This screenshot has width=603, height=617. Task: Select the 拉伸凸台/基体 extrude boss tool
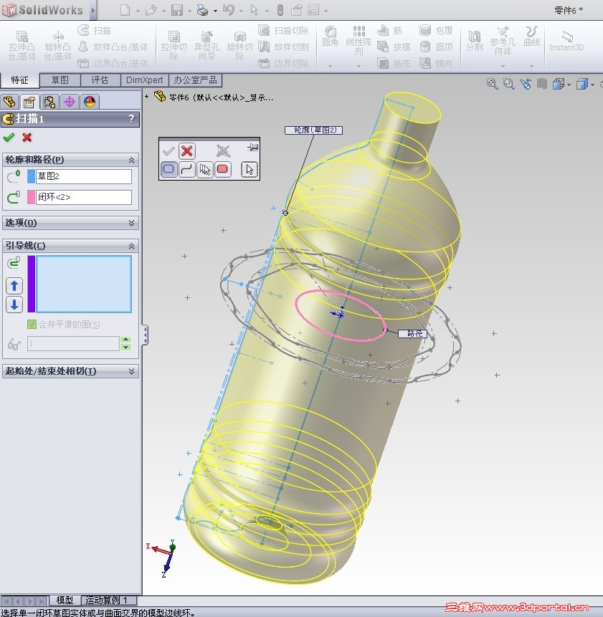tap(22, 46)
